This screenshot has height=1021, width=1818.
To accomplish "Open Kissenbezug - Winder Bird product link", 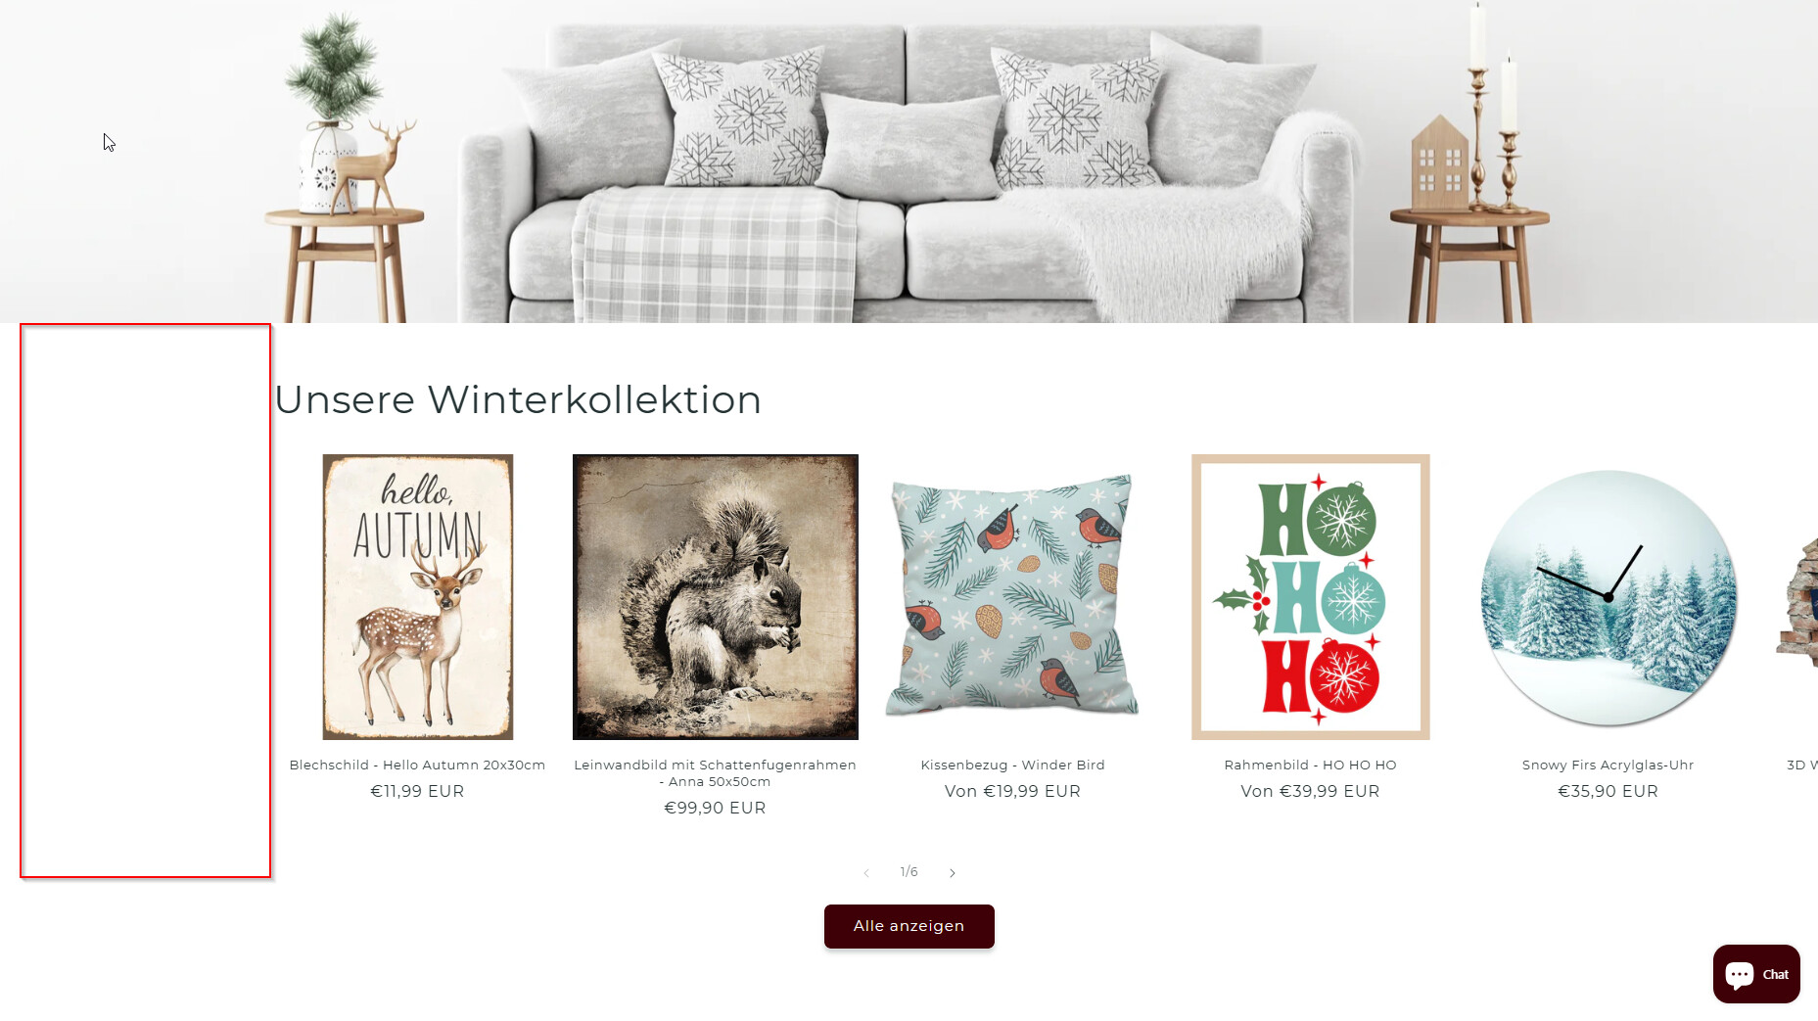I will click(1013, 765).
